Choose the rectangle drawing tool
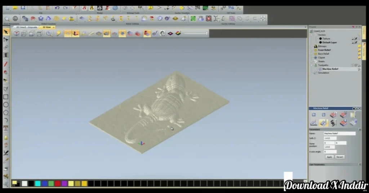Viewport: 369px width, 193px height. (6, 97)
